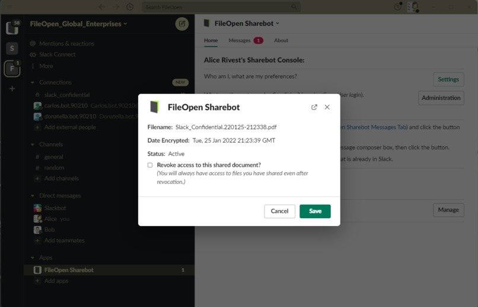Image resolution: width=478 pixels, height=307 pixels.
Task: Open the Alice (you) direct message
Action: click(x=57, y=219)
